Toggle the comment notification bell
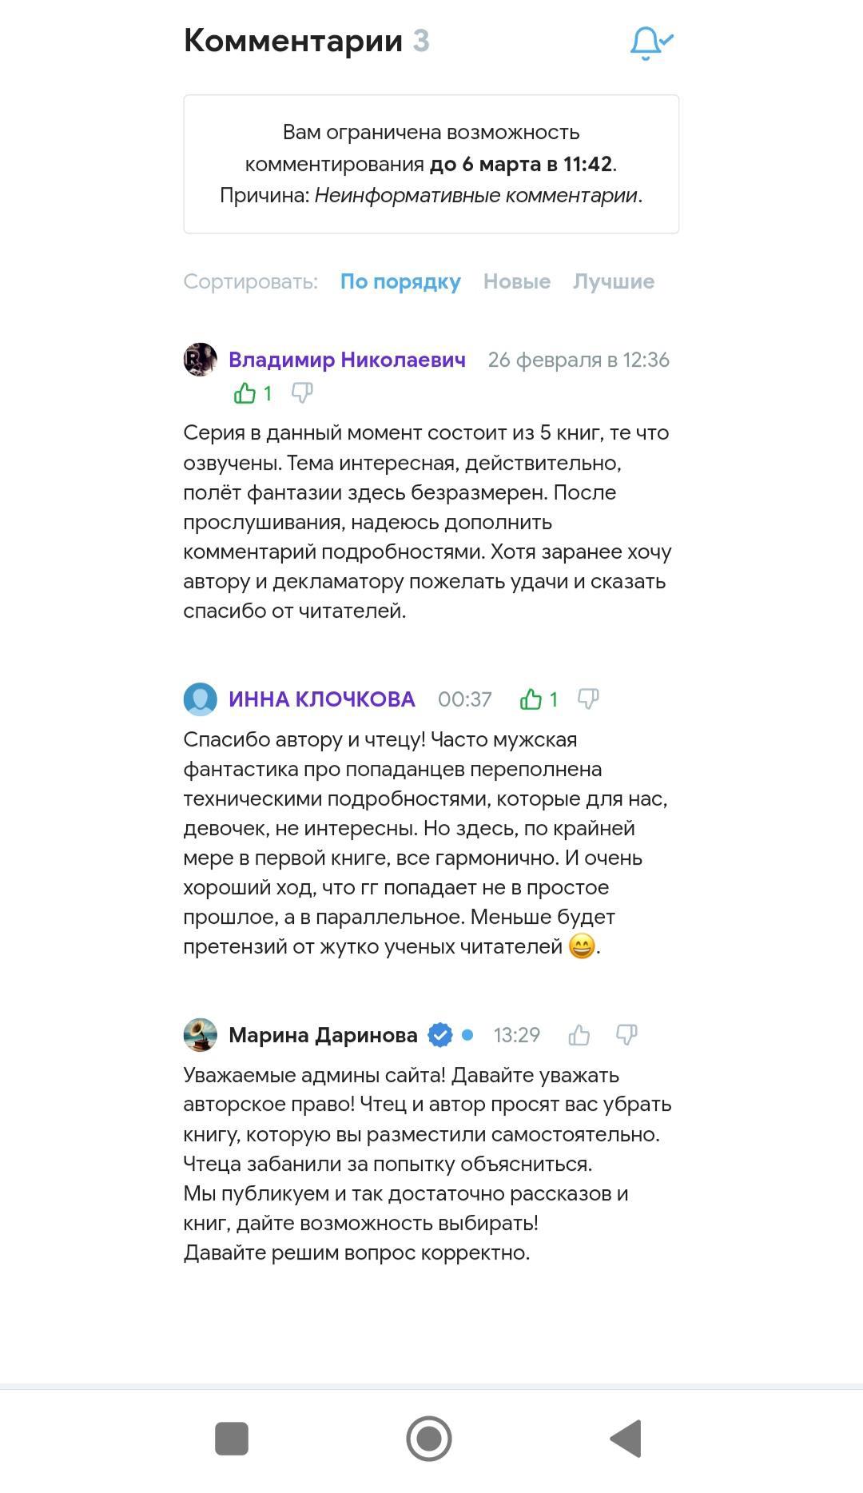 [x=651, y=43]
